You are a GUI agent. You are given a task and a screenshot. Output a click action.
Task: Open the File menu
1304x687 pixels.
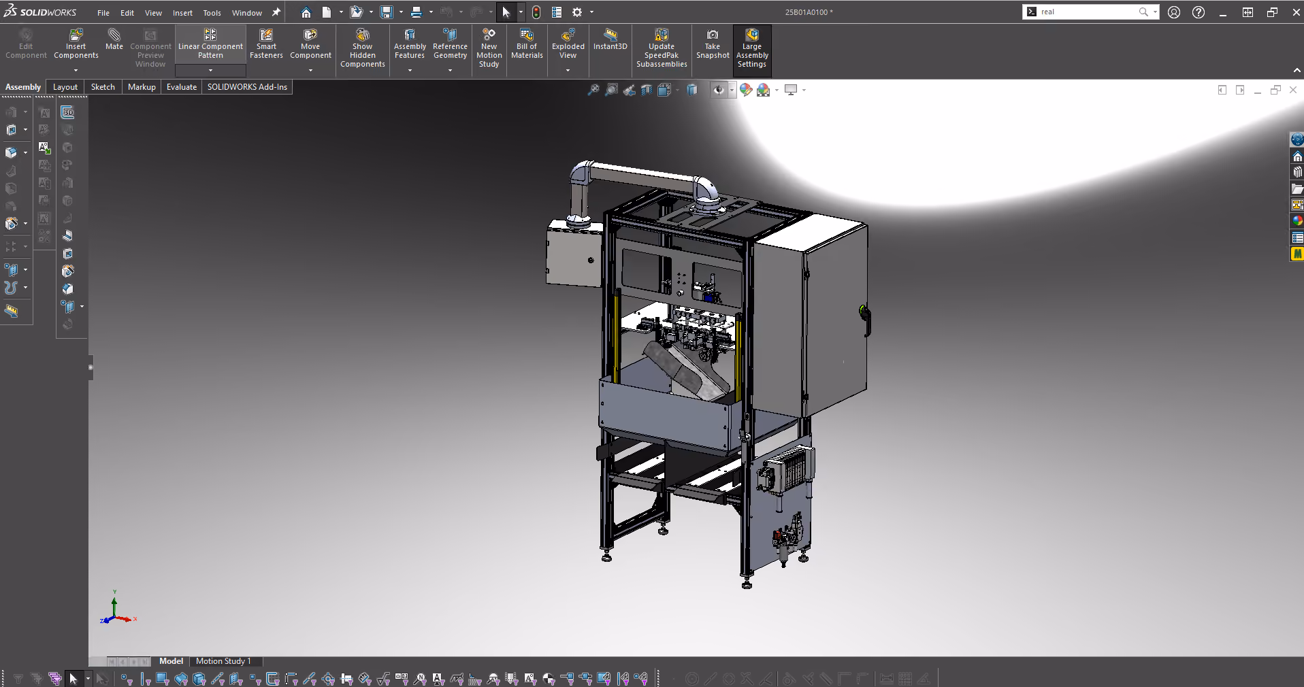coord(103,13)
